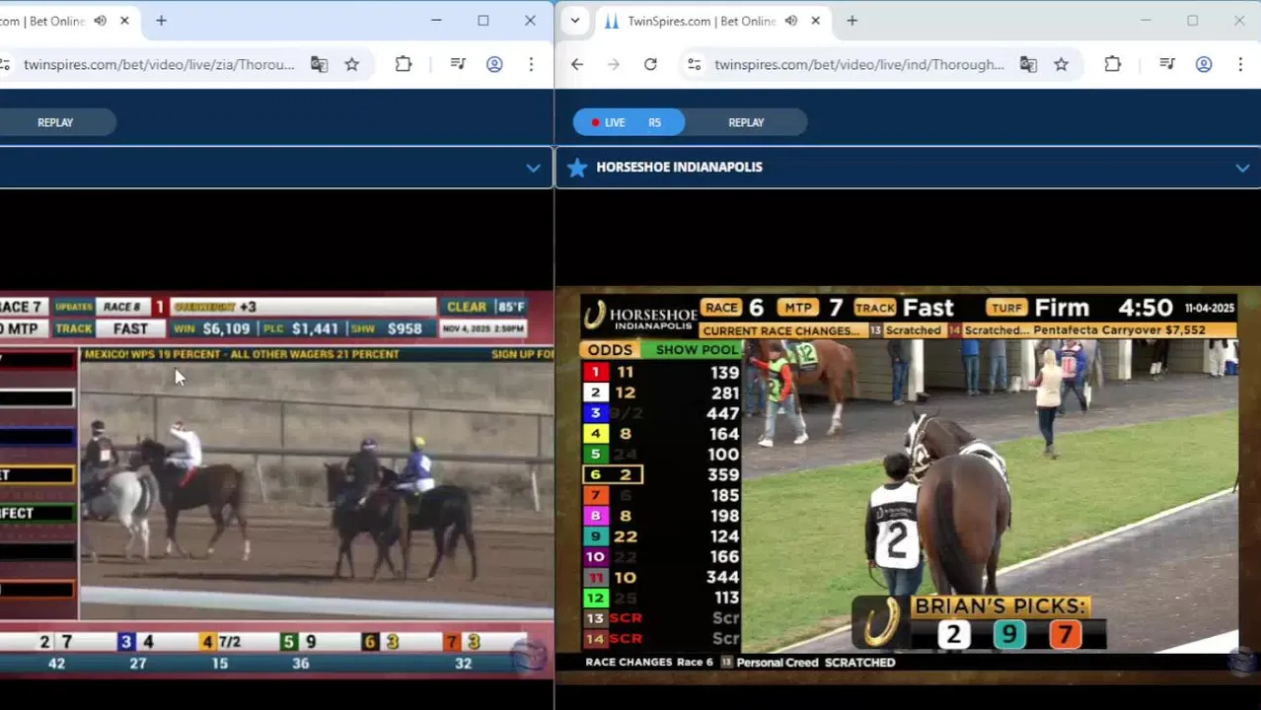This screenshot has height=710, width=1261.
Task: Click Brian's Picks number 9
Action: click(1009, 634)
